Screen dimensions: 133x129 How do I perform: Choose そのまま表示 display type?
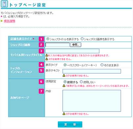pos(102,65)
